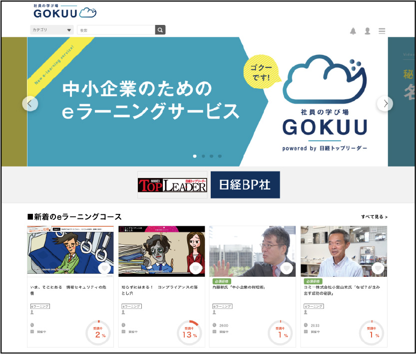Click the clock icon beside 26:00
This screenshot has width=416, height=354.
[214, 325]
